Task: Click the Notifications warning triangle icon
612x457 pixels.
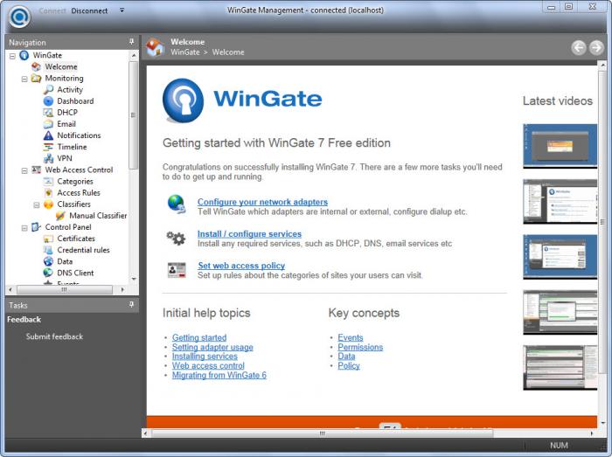Action: point(48,135)
